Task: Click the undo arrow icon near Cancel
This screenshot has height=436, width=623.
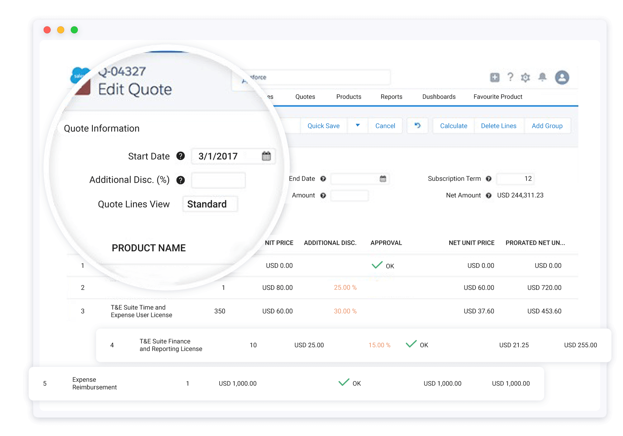Action: pos(417,126)
